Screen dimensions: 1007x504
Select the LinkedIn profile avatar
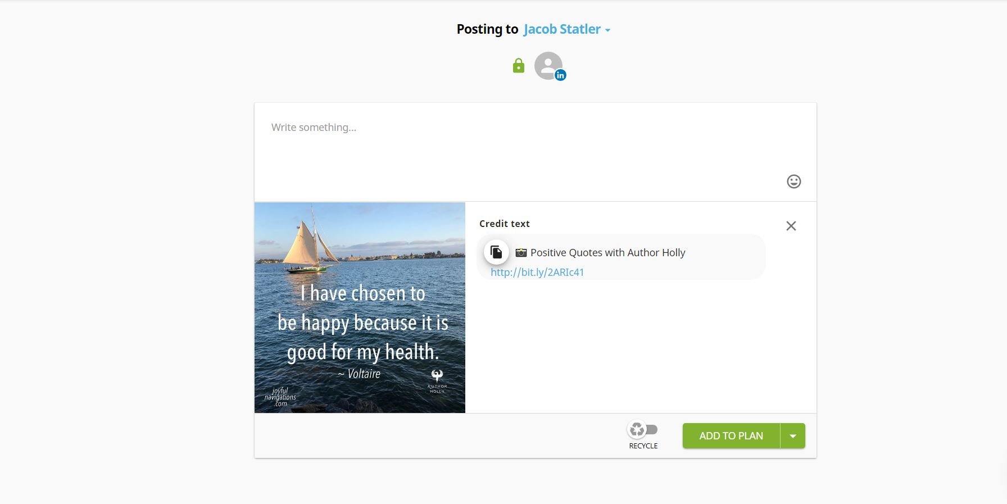548,66
